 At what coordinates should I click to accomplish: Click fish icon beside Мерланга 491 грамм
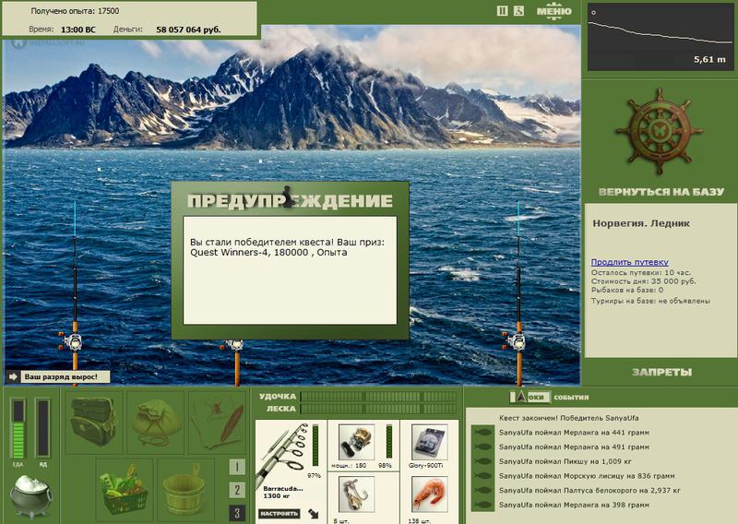pyautogui.click(x=482, y=447)
